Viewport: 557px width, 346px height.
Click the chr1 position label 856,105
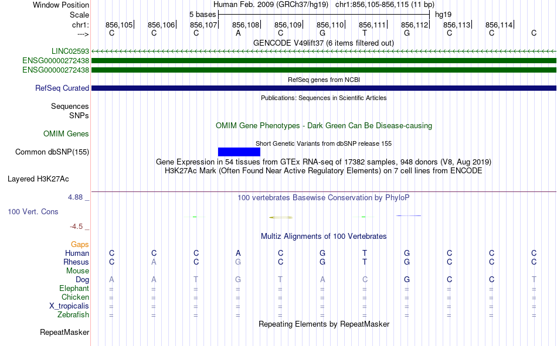119,25
